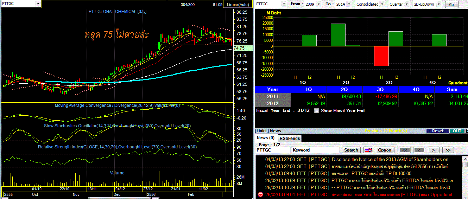Open the 26/02/13 10:39 EFT news item
This screenshot has width=468, height=199.
tap(360, 187)
